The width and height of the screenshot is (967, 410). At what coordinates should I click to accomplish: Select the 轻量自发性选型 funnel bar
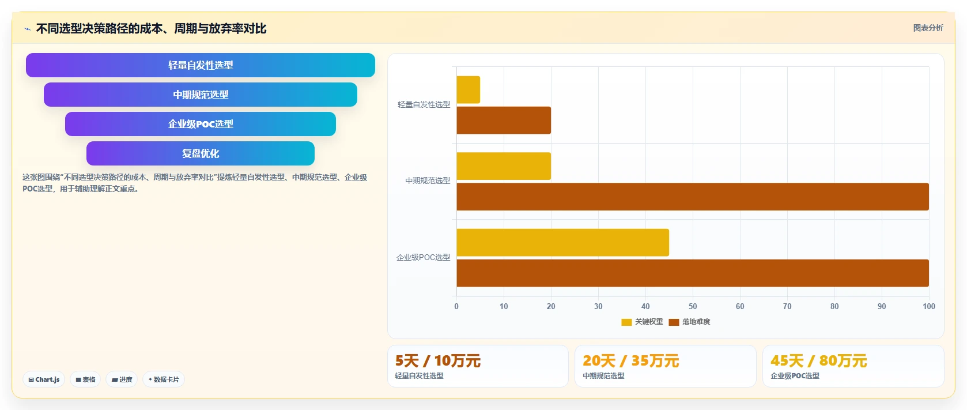201,65
